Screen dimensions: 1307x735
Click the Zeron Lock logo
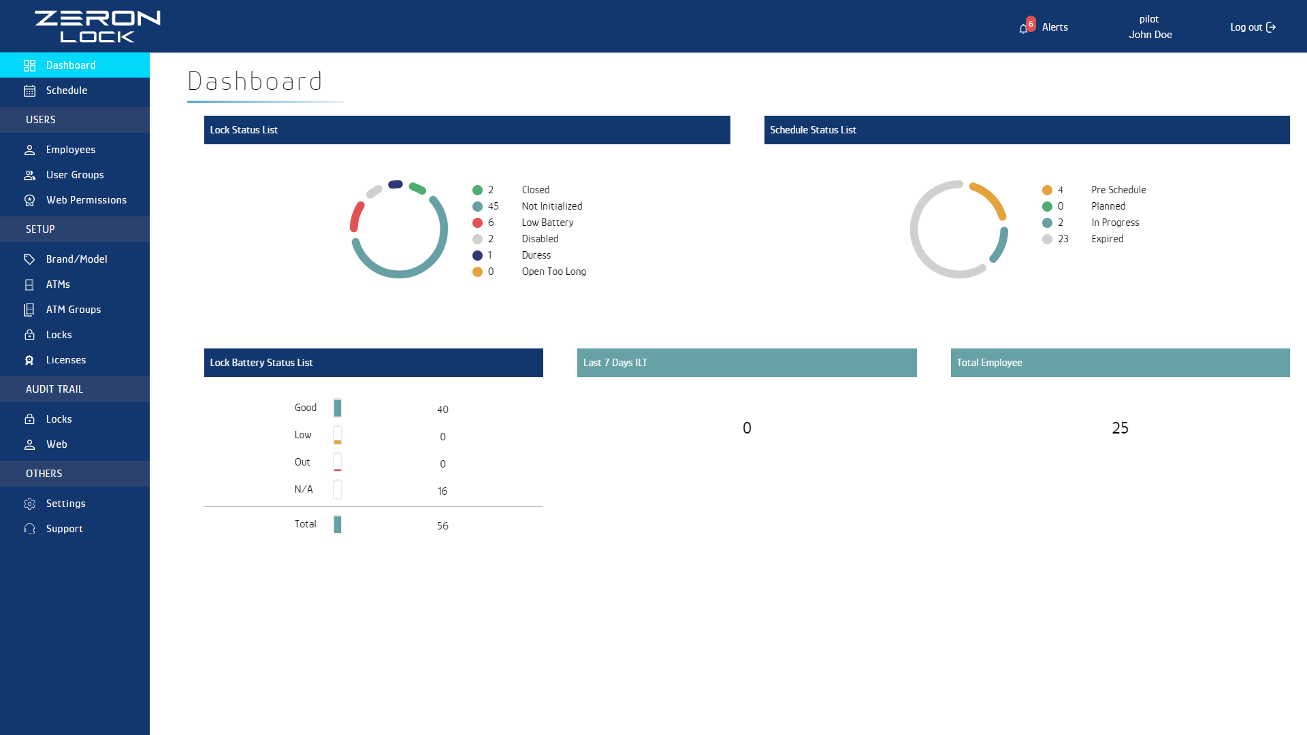point(97,27)
